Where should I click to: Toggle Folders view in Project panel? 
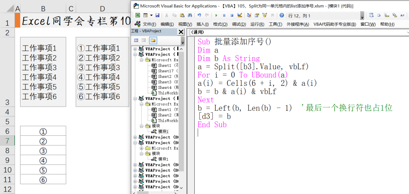point(153,40)
